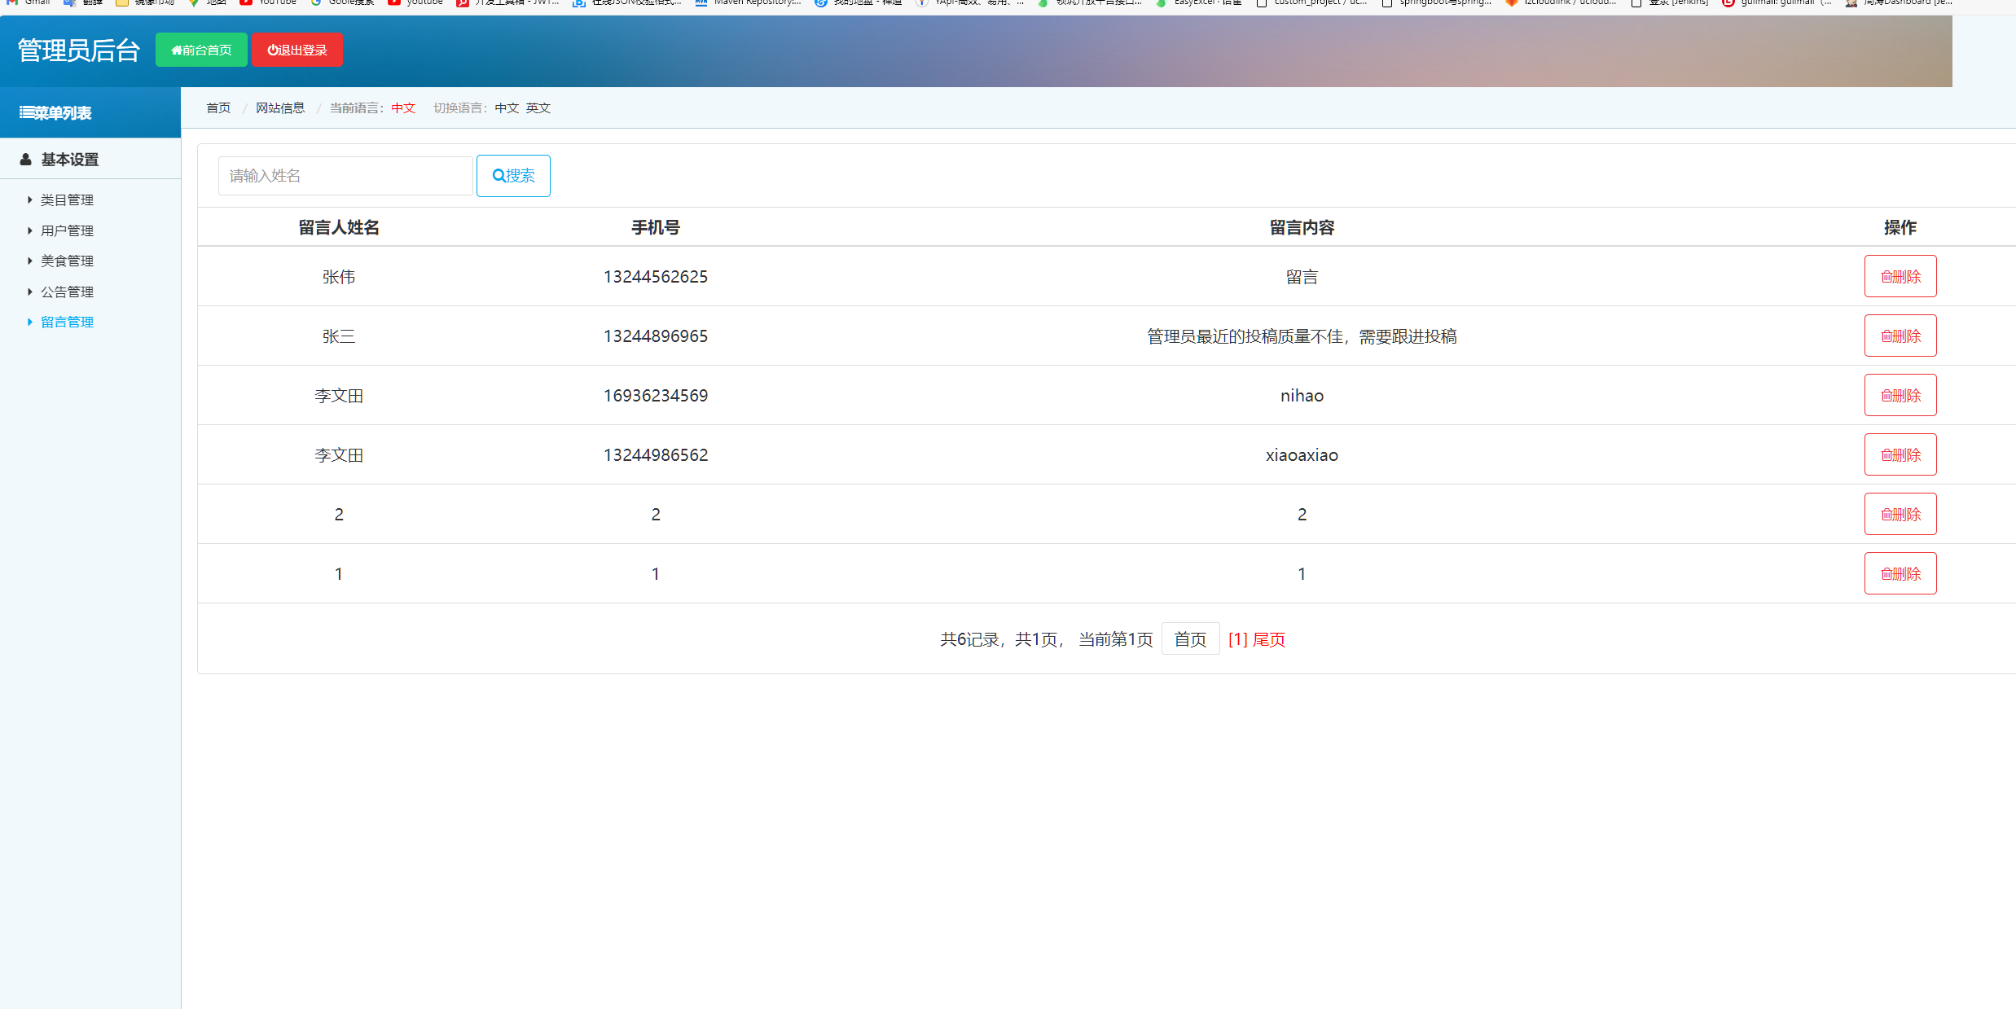Image resolution: width=2016 pixels, height=1009 pixels.
Task: Click arrow caret beside 留言管理
Action: pyautogui.click(x=30, y=322)
